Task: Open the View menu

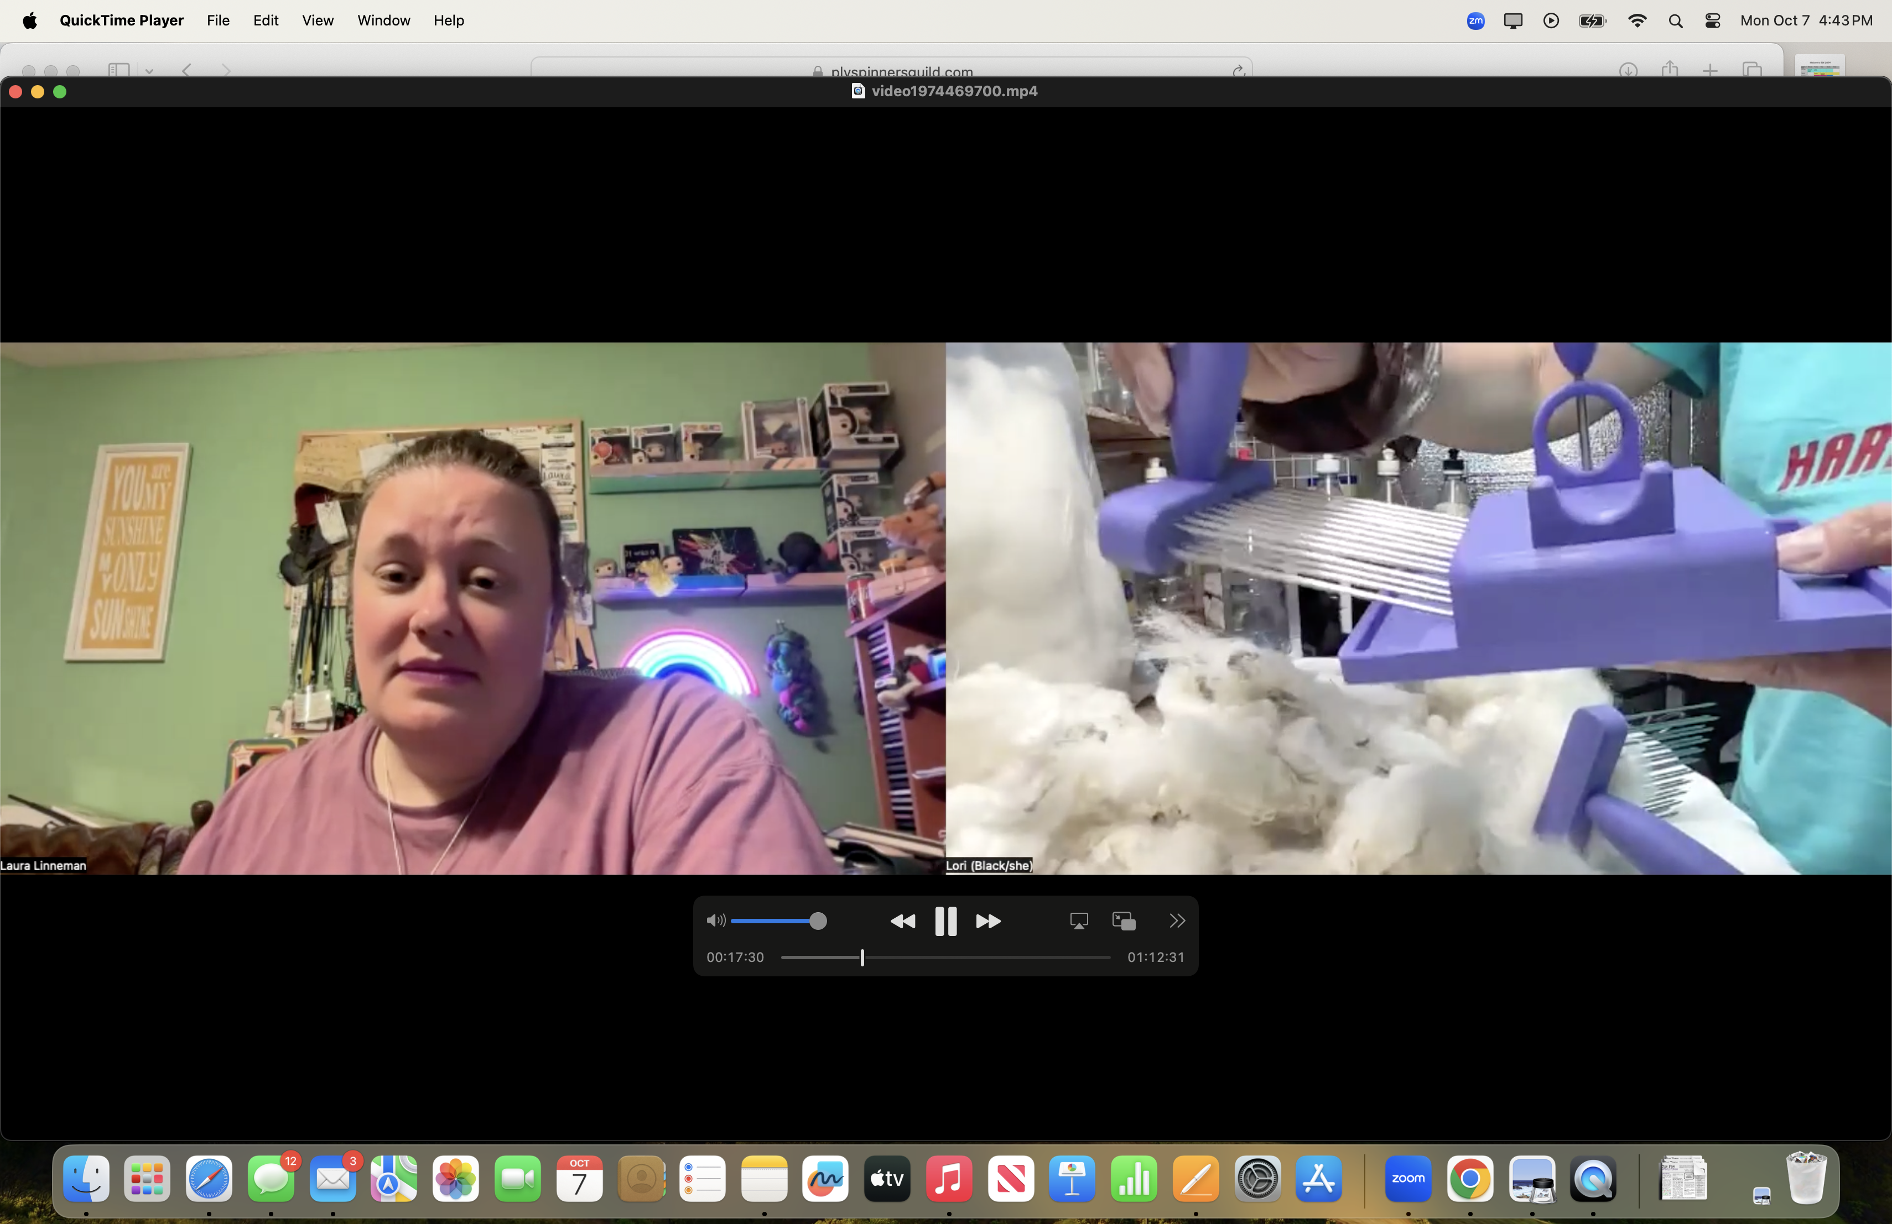Action: (317, 20)
